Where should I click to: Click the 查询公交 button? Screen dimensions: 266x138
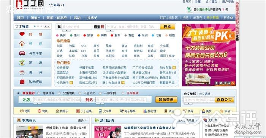coord(224,100)
